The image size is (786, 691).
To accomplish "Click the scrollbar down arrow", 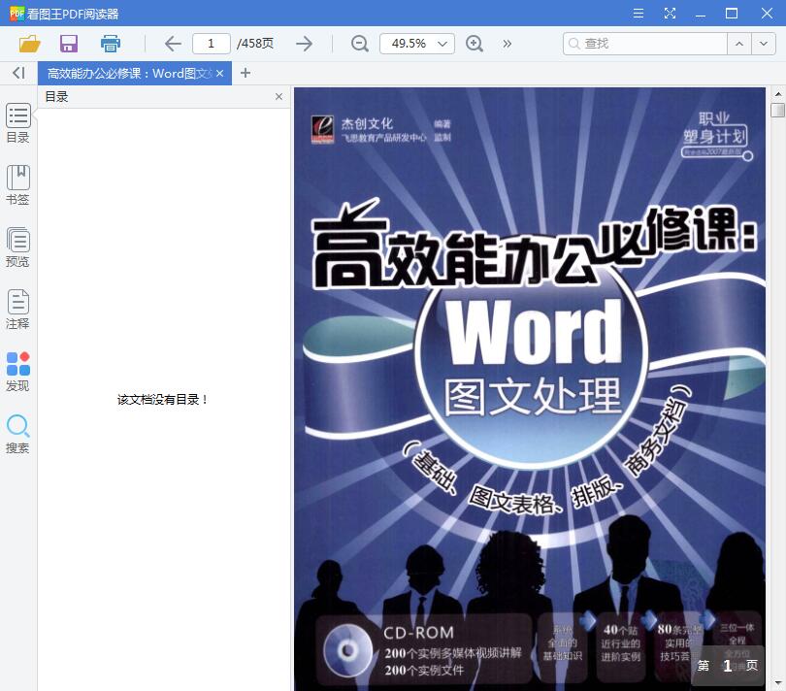I will point(777,683).
